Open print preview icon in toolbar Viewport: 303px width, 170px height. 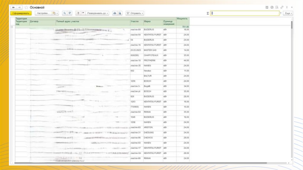point(120,13)
